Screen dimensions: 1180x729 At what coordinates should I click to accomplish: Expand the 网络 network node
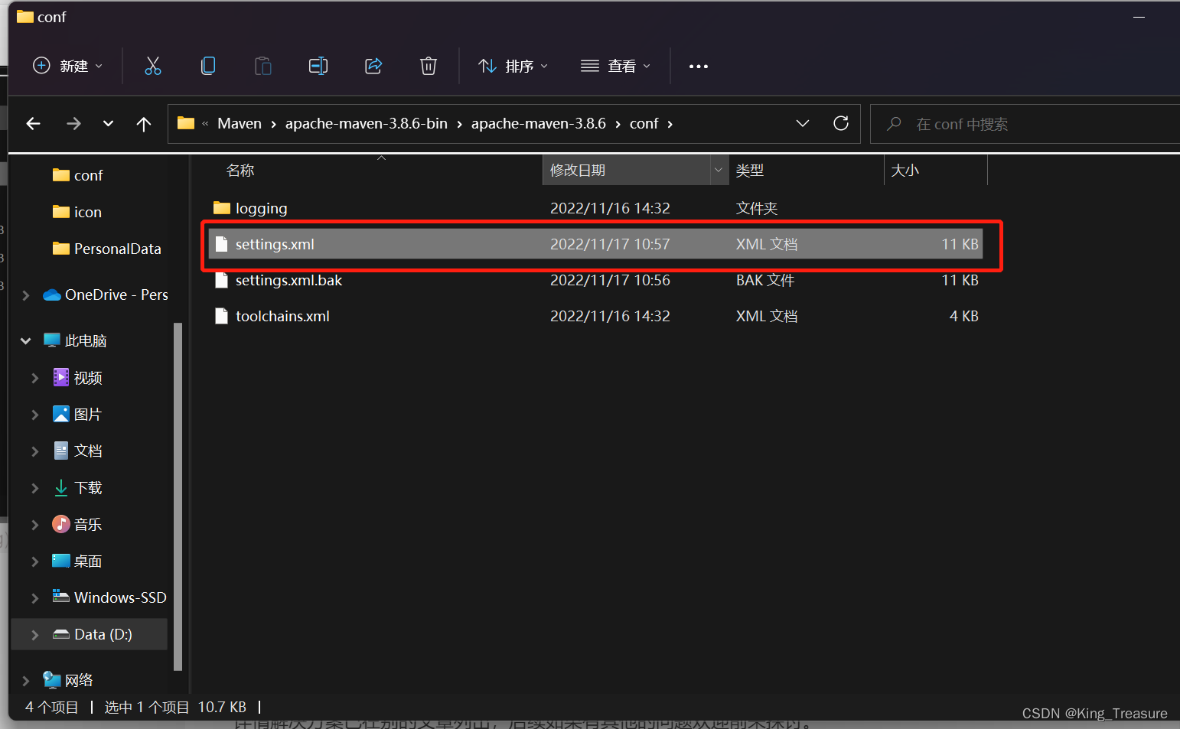(26, 681)
